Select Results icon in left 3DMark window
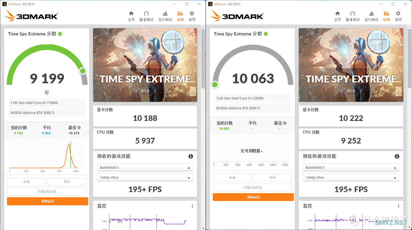The width and height of the screenshot is (412, 230). click(180, 13)
